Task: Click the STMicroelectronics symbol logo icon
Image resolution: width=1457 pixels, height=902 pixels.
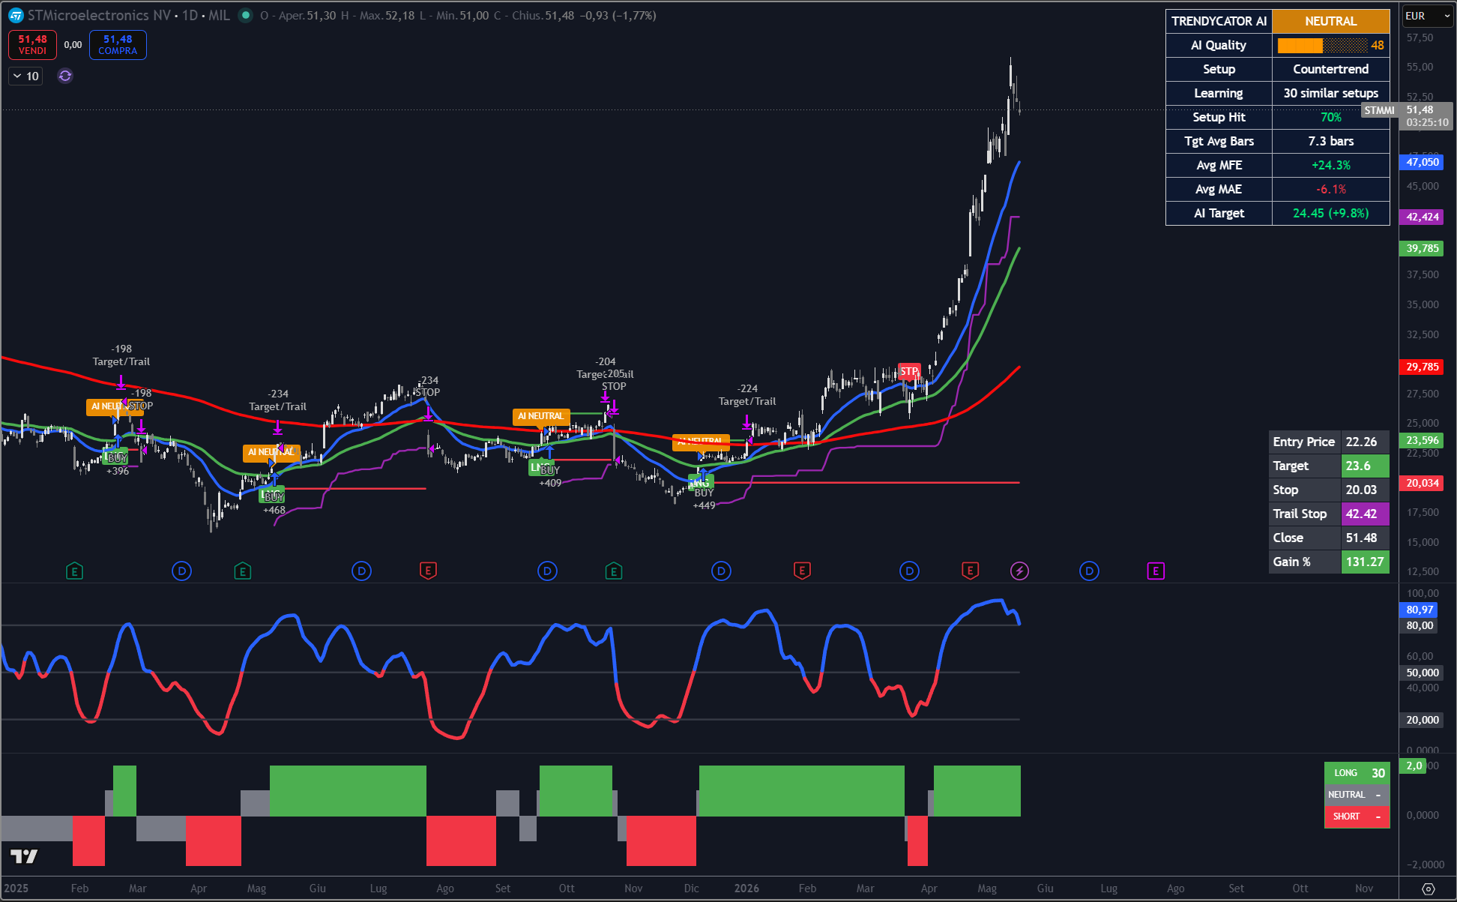Action: pos(16,16)
